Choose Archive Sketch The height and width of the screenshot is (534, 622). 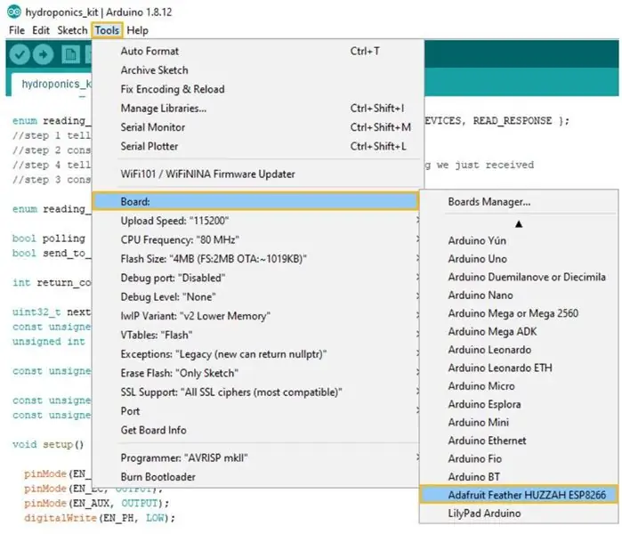coord(258,70)
